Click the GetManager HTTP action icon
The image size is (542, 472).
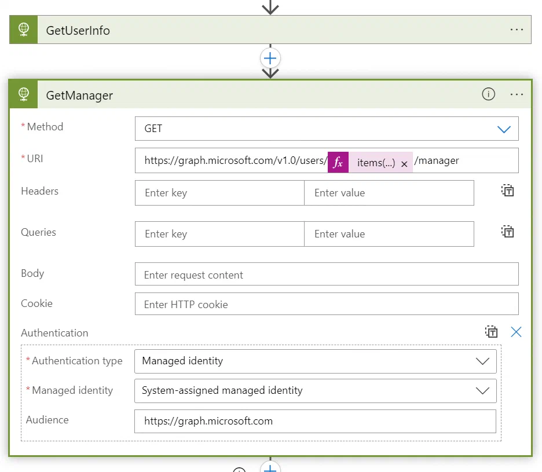pos(24,94)
